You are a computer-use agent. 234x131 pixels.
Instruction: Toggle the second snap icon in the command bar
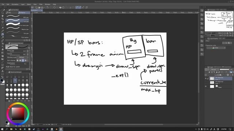pos(80,7)
